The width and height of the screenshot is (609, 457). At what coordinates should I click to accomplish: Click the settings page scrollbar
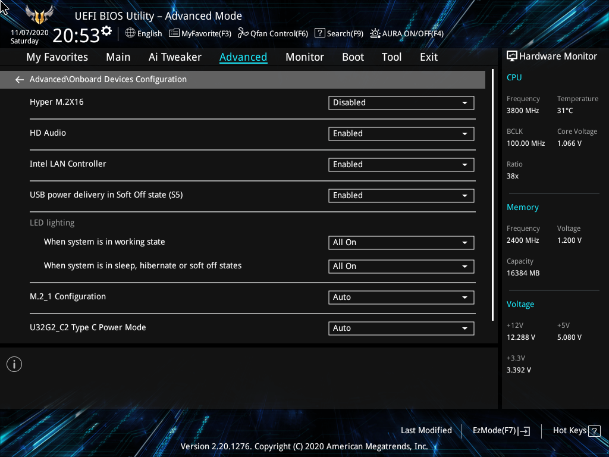493,195
